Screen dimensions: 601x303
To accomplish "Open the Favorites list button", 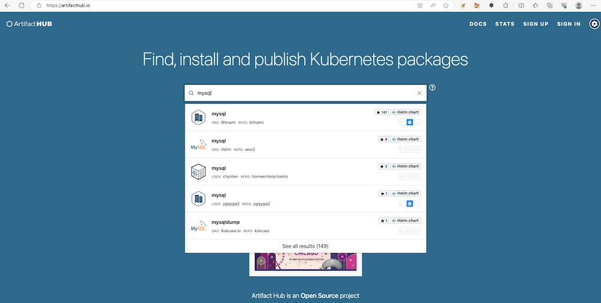I will point(535,6).
